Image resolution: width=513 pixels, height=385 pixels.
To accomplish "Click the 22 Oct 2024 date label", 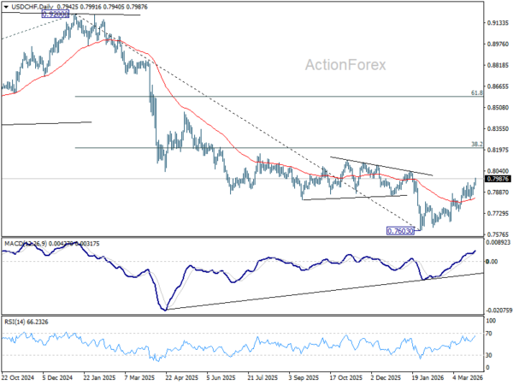I will pyautogui.click(x=18, y=378).
